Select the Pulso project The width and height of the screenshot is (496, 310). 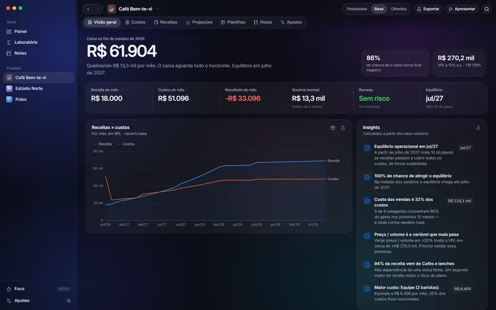(x=38, y=99)
